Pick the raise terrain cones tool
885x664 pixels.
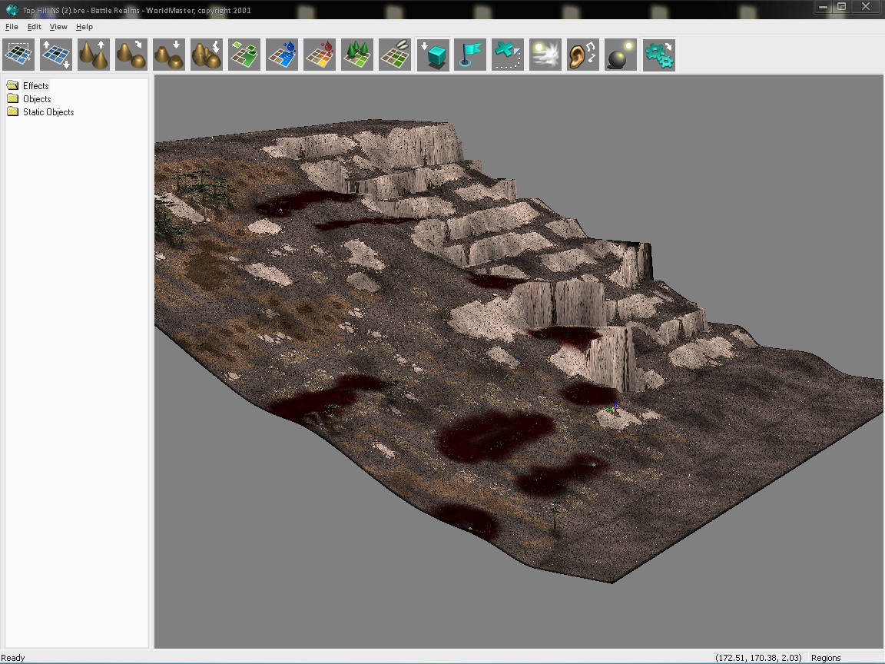click(94, 55)
